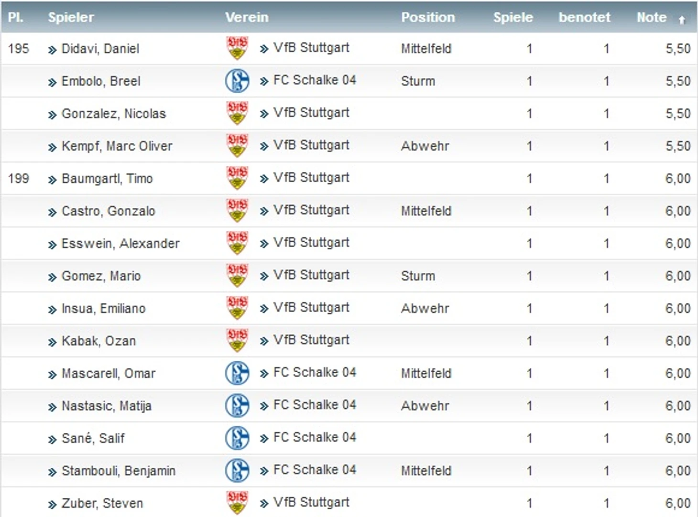Click Schalke logo in Stambouli row
Screen dimensions: 698x517
pos(237,471)
